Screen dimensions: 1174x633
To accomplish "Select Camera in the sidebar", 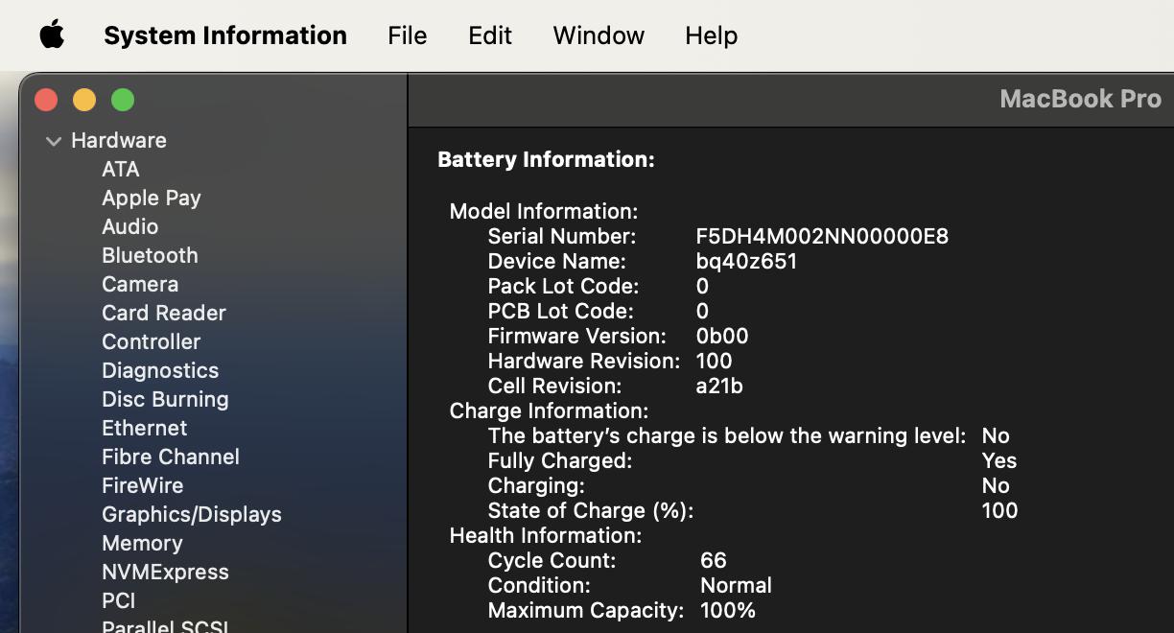I will [x=140, y=284].
